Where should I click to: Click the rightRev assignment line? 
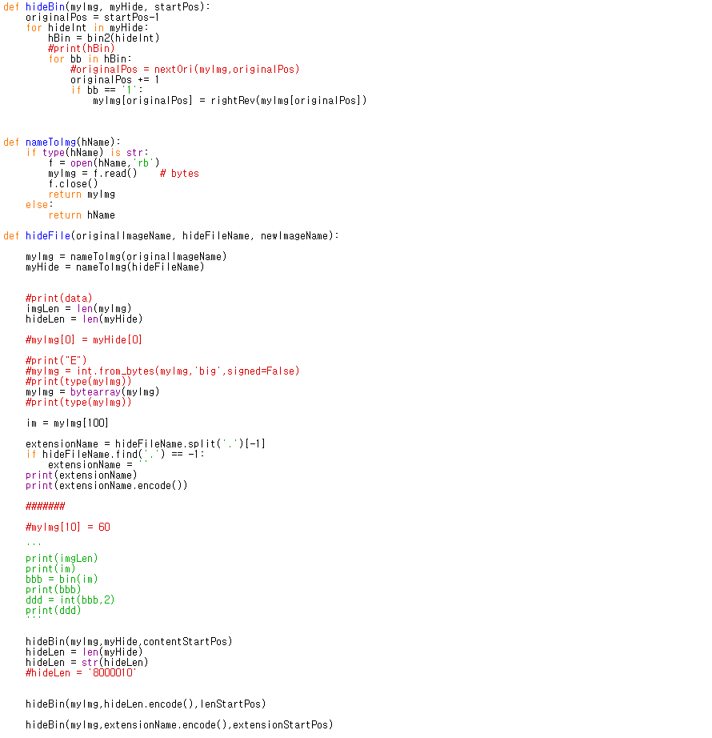(x=230, y=100)
